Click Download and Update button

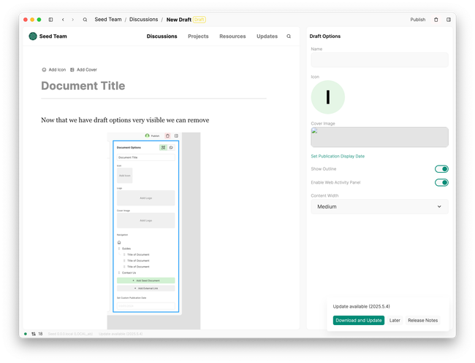(358, 320)
